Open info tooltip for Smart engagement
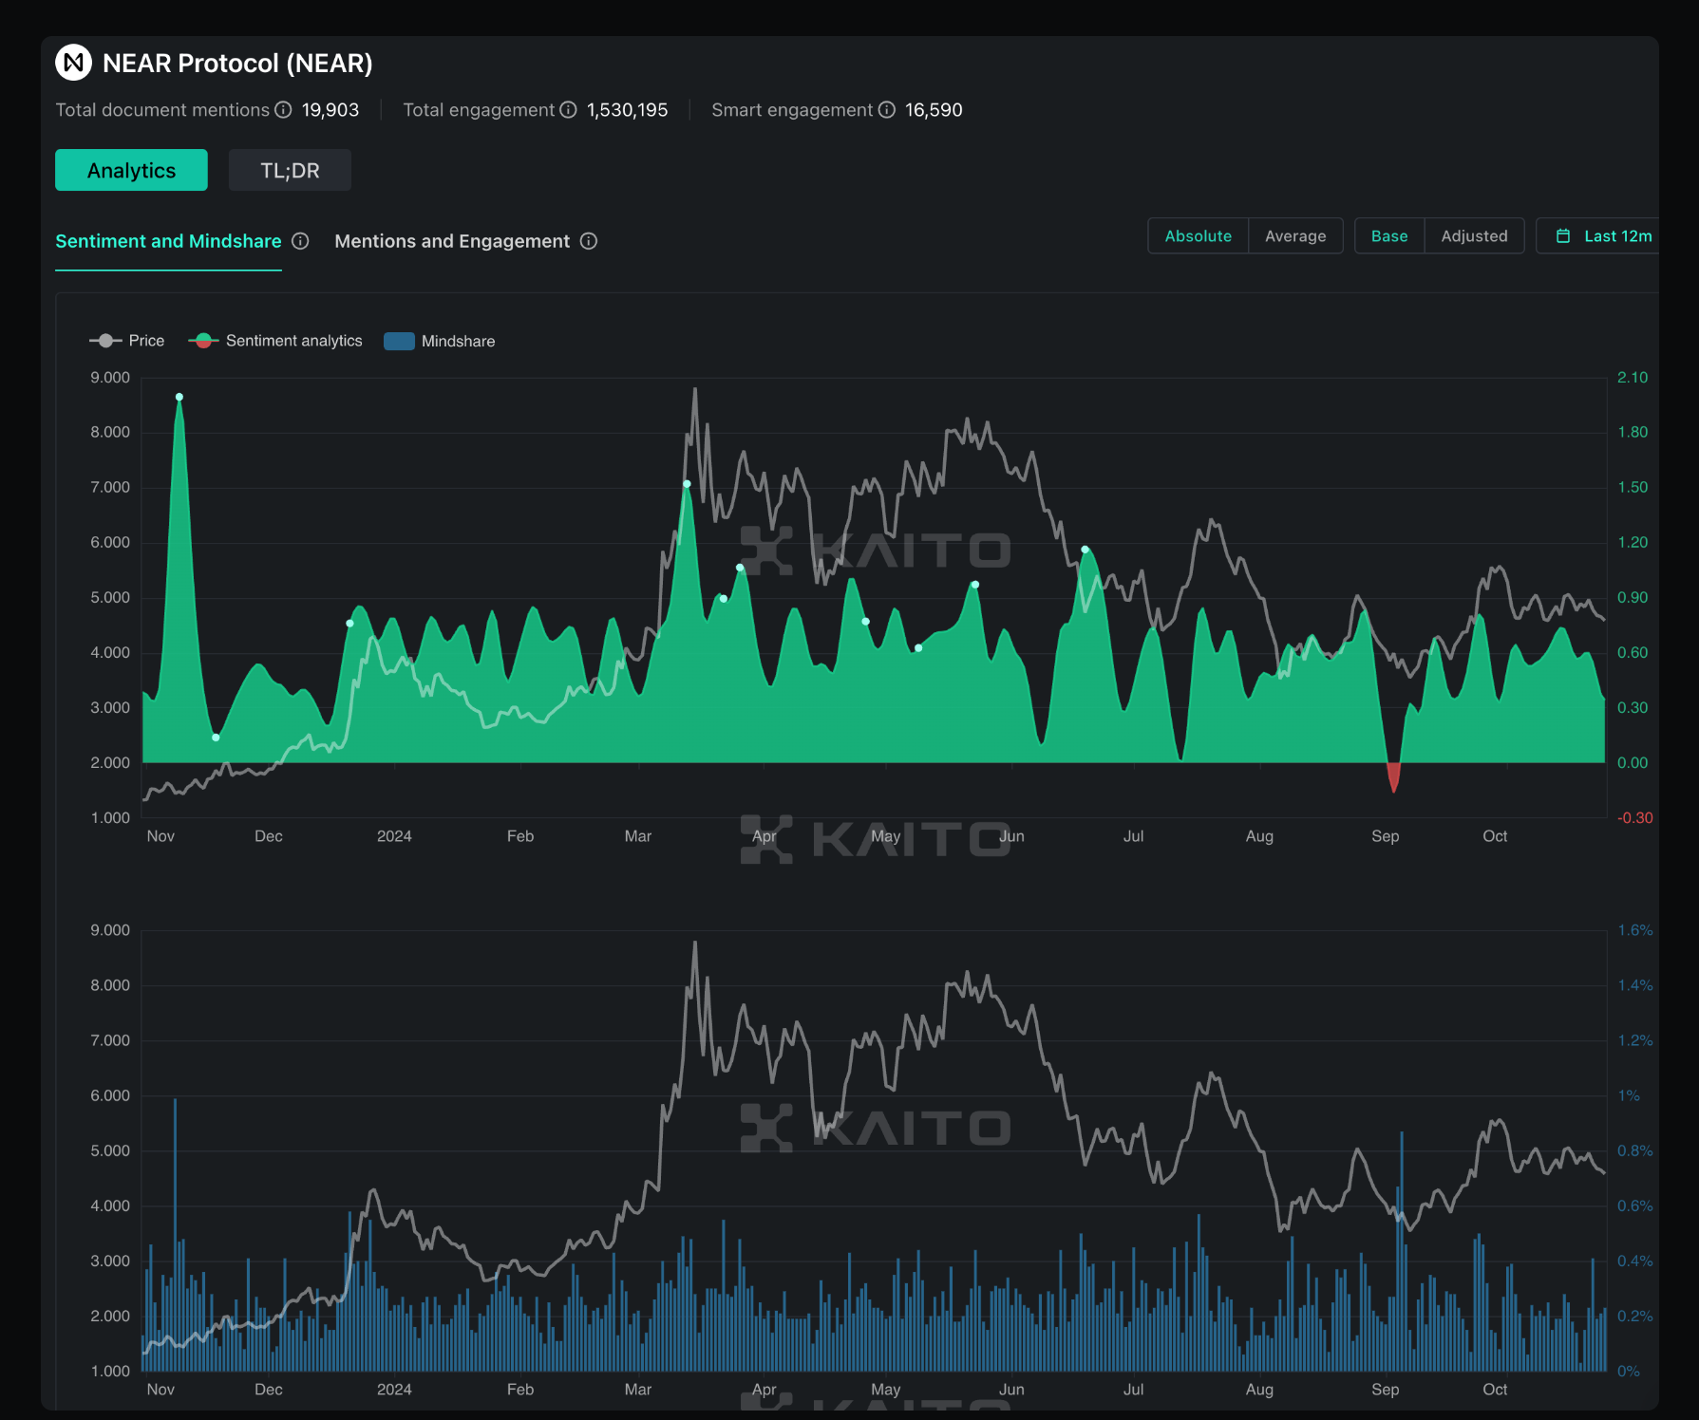Screen dimensions: 1699x1420 [887, 109]
